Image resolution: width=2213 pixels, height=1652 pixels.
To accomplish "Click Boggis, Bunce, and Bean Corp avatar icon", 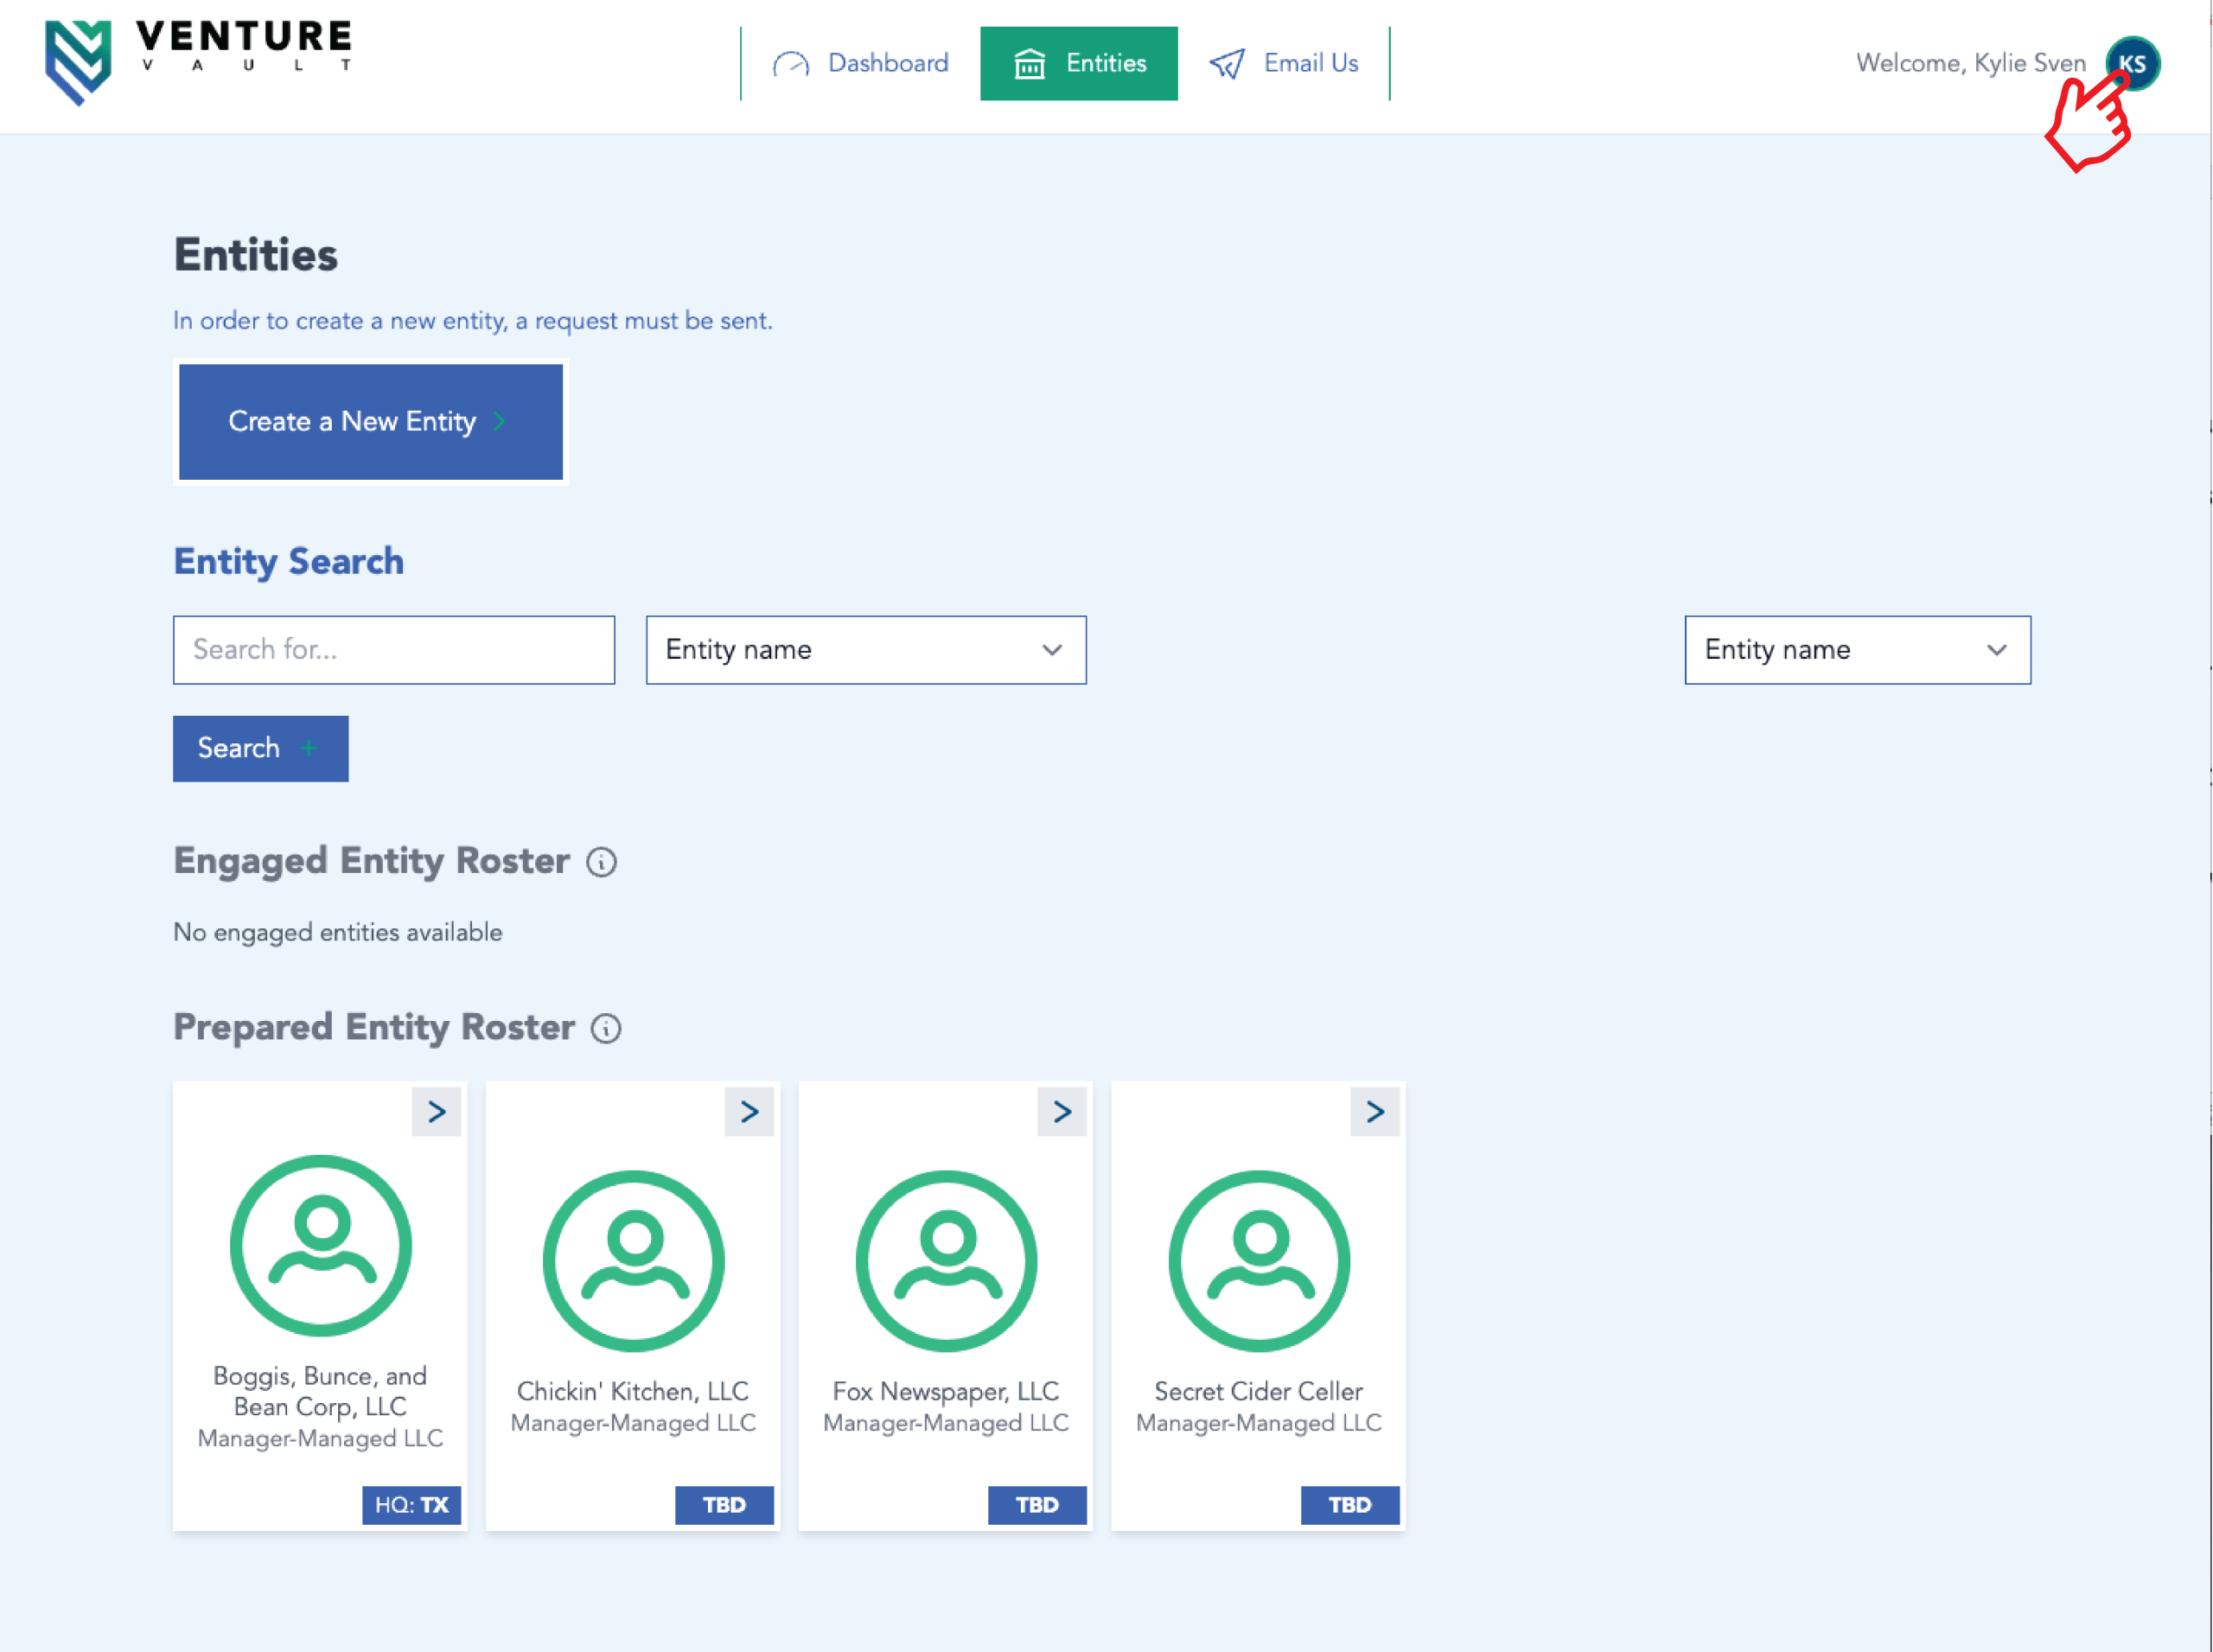I will pyautogui.click(x=320, y=1245).
